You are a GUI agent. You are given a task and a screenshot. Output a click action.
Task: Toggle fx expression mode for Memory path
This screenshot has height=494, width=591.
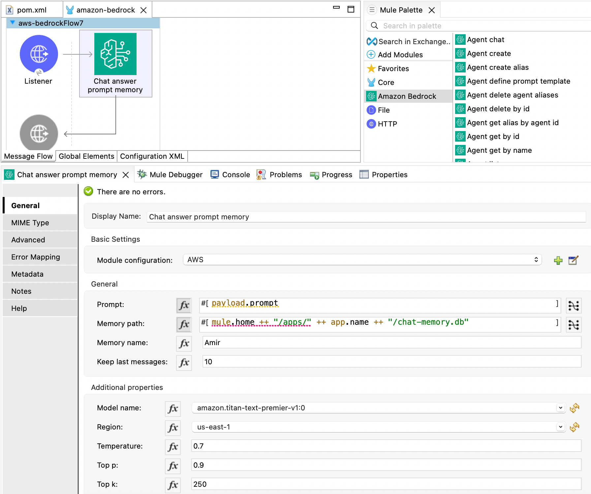point(184,325)
